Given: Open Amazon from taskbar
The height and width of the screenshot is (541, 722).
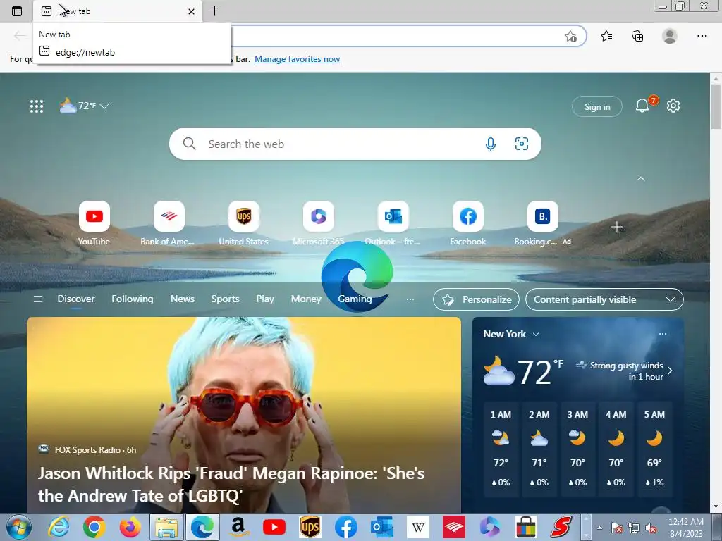Looking at the screenshot, I should click(x=238, y=527).
